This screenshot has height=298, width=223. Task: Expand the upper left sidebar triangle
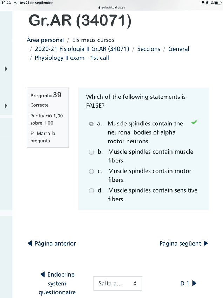pos(6,69)
